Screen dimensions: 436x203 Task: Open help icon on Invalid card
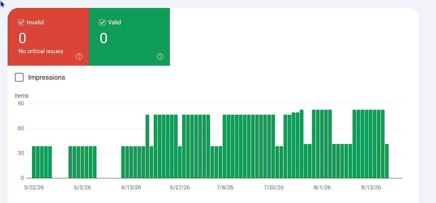(79, 56)
